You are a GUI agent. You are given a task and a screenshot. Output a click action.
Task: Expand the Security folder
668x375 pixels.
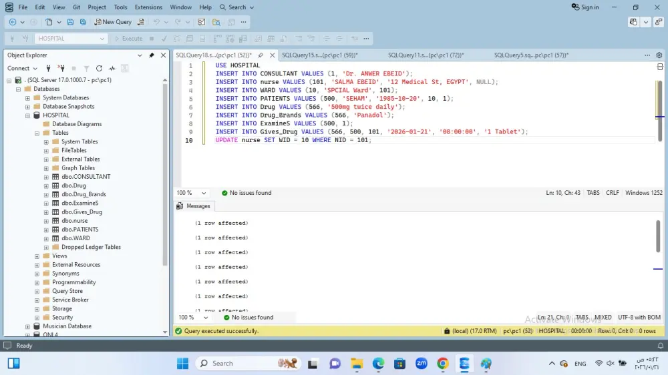[37, 318]
